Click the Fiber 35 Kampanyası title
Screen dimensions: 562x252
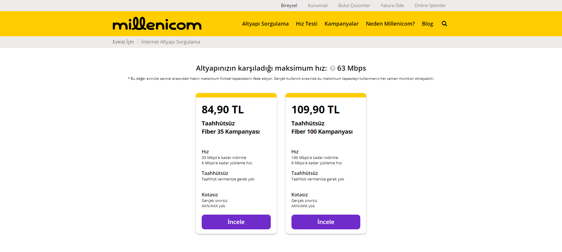click(231, 132)
